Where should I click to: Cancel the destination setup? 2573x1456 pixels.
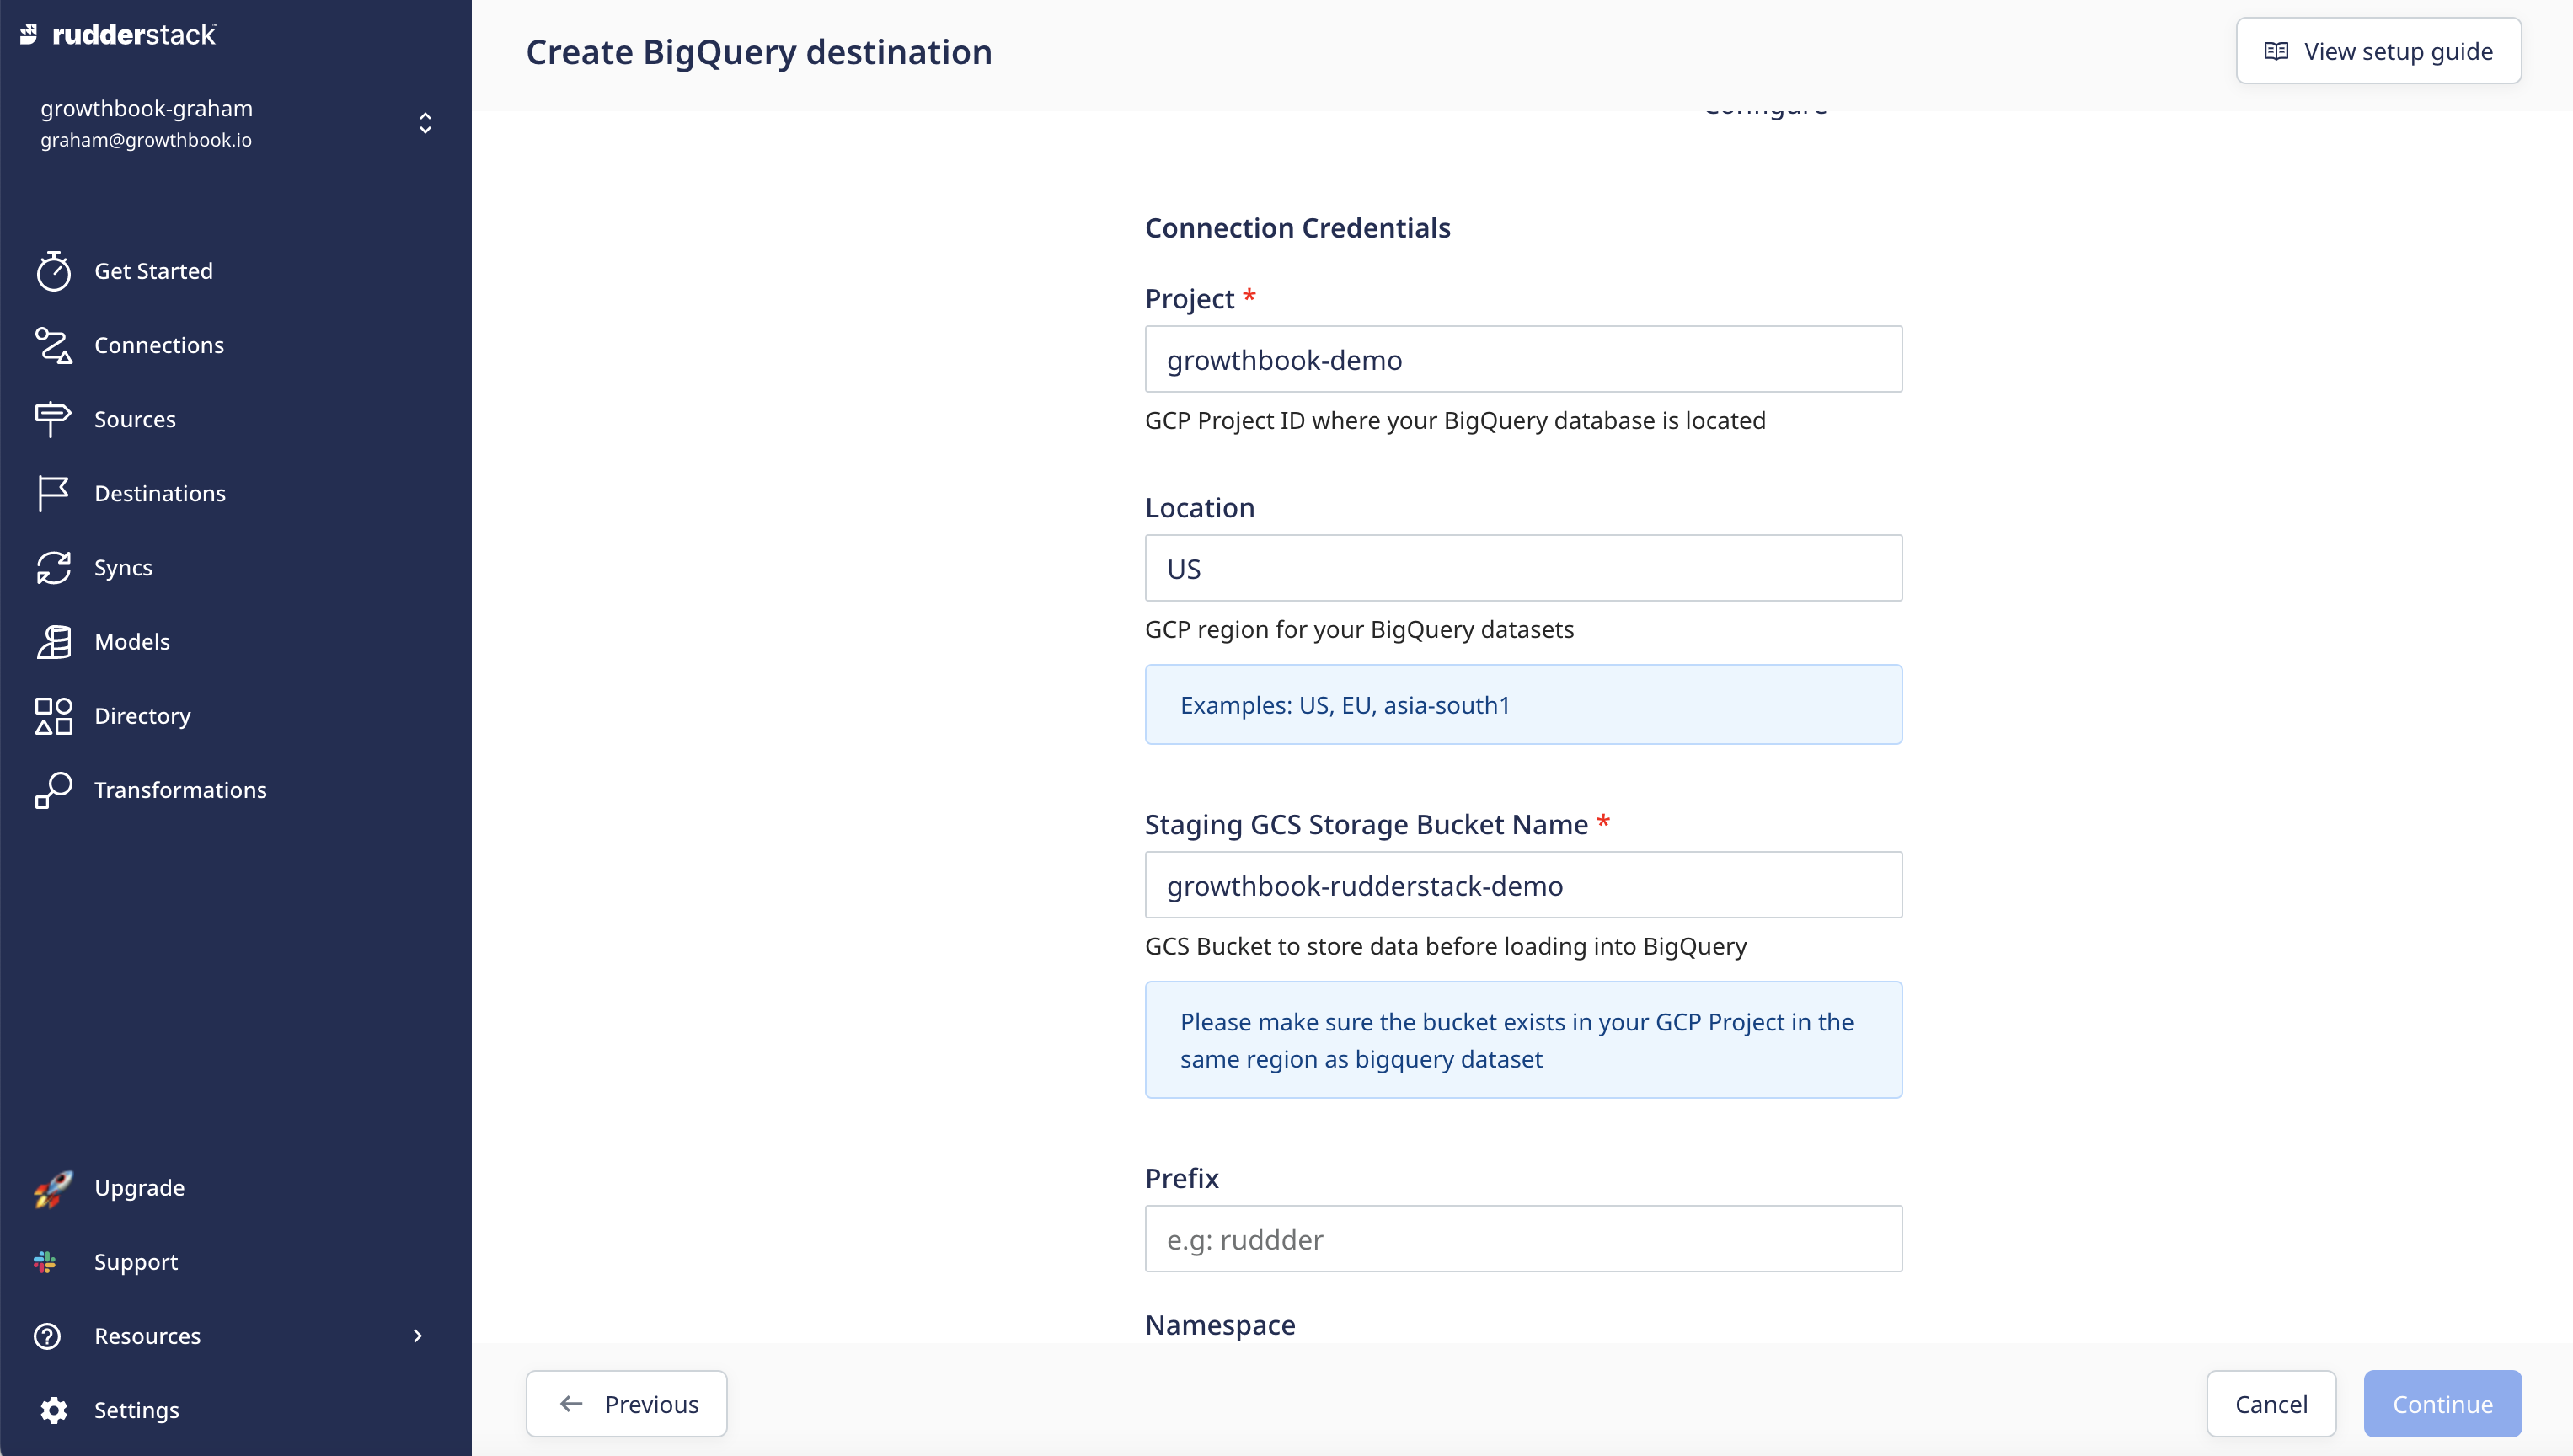click(x=2271, y=1404)
